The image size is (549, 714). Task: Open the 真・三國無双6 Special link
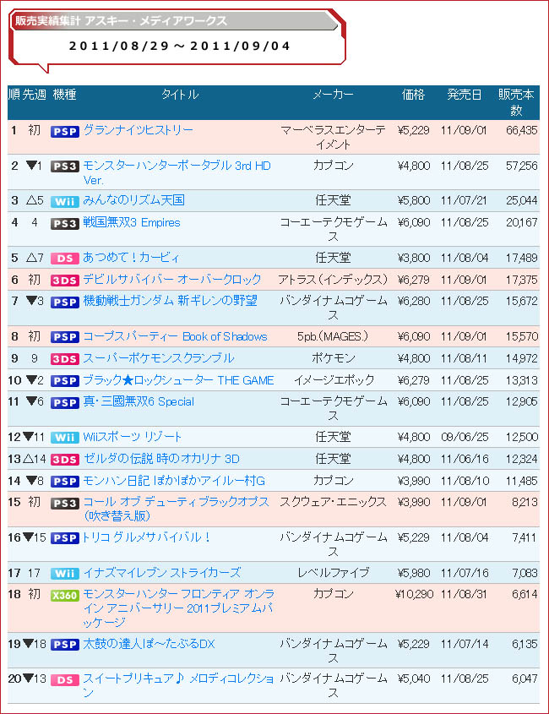coord(139,401)
